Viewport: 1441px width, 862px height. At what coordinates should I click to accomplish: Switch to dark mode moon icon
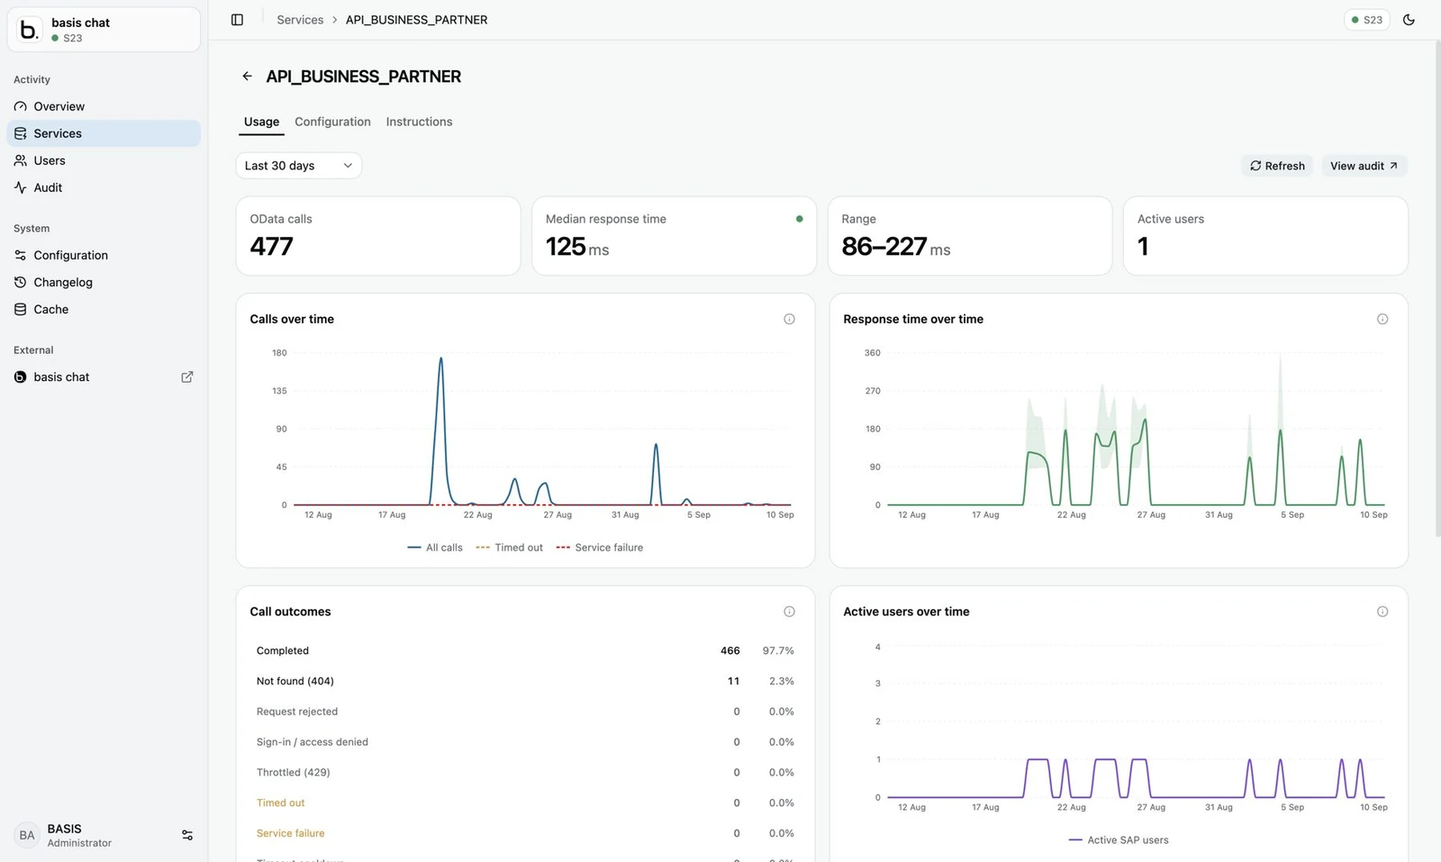[1409, 20]
